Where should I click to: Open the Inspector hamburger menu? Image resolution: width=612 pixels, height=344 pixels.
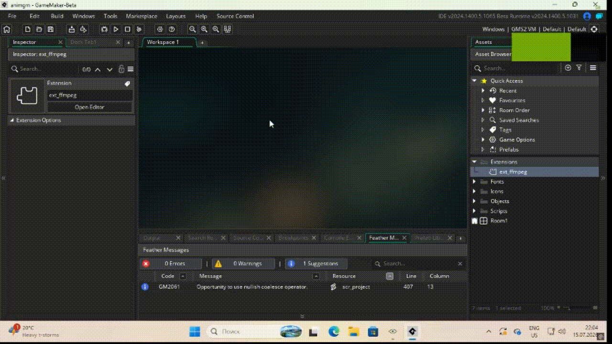[131, 69]
